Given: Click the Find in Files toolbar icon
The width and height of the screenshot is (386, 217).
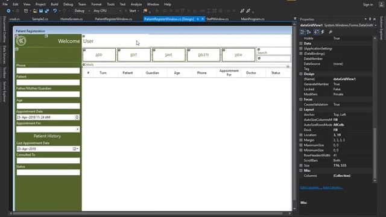Looking at the screenshot, I should (145, 11).
